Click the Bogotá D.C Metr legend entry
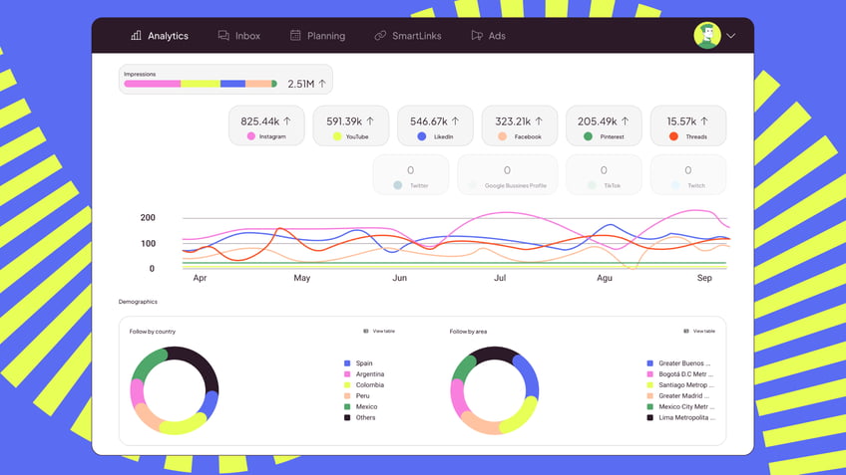The image size is (846, 475). coord(679,374)
